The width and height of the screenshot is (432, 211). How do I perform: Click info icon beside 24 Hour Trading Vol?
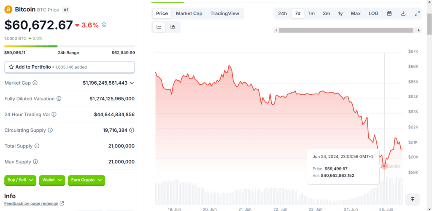click(54, 115)
